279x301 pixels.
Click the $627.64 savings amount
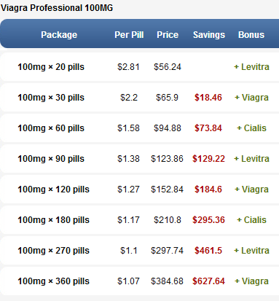click(208, 281)
